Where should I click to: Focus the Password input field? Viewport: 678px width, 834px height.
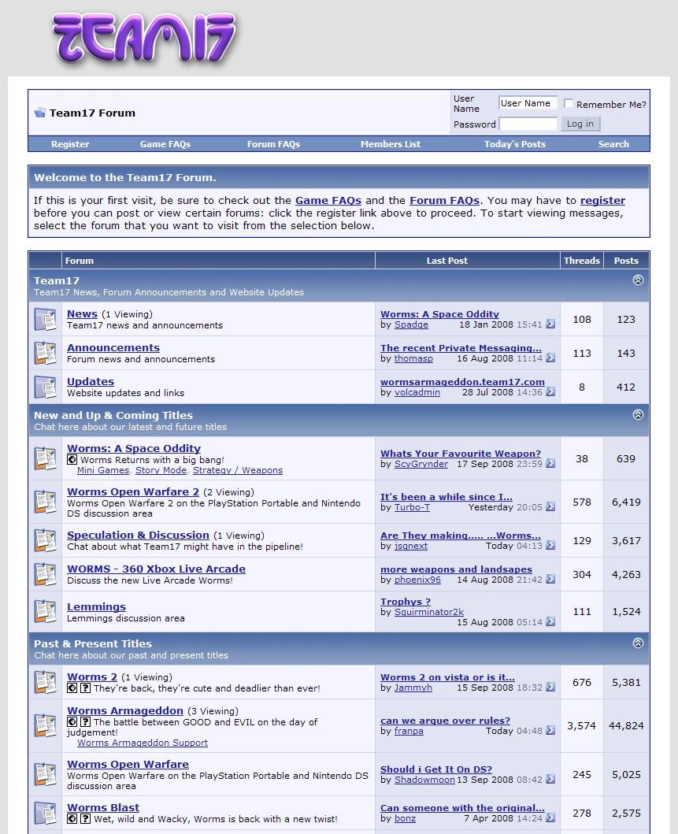tap(528, 124)
